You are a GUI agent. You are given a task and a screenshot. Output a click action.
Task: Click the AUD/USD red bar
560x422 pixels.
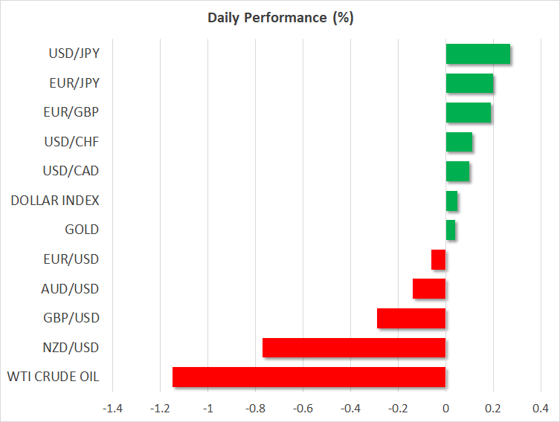429,289
